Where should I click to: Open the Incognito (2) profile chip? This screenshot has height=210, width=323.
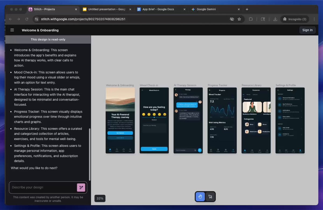coord(295,19)
